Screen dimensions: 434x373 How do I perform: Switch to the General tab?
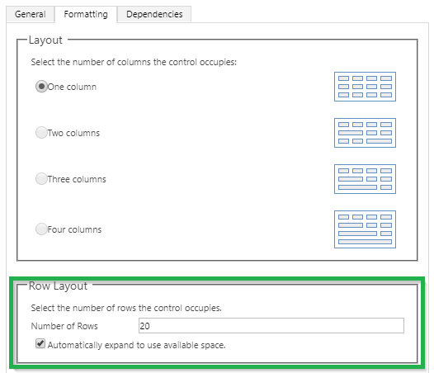pos(31,14)
